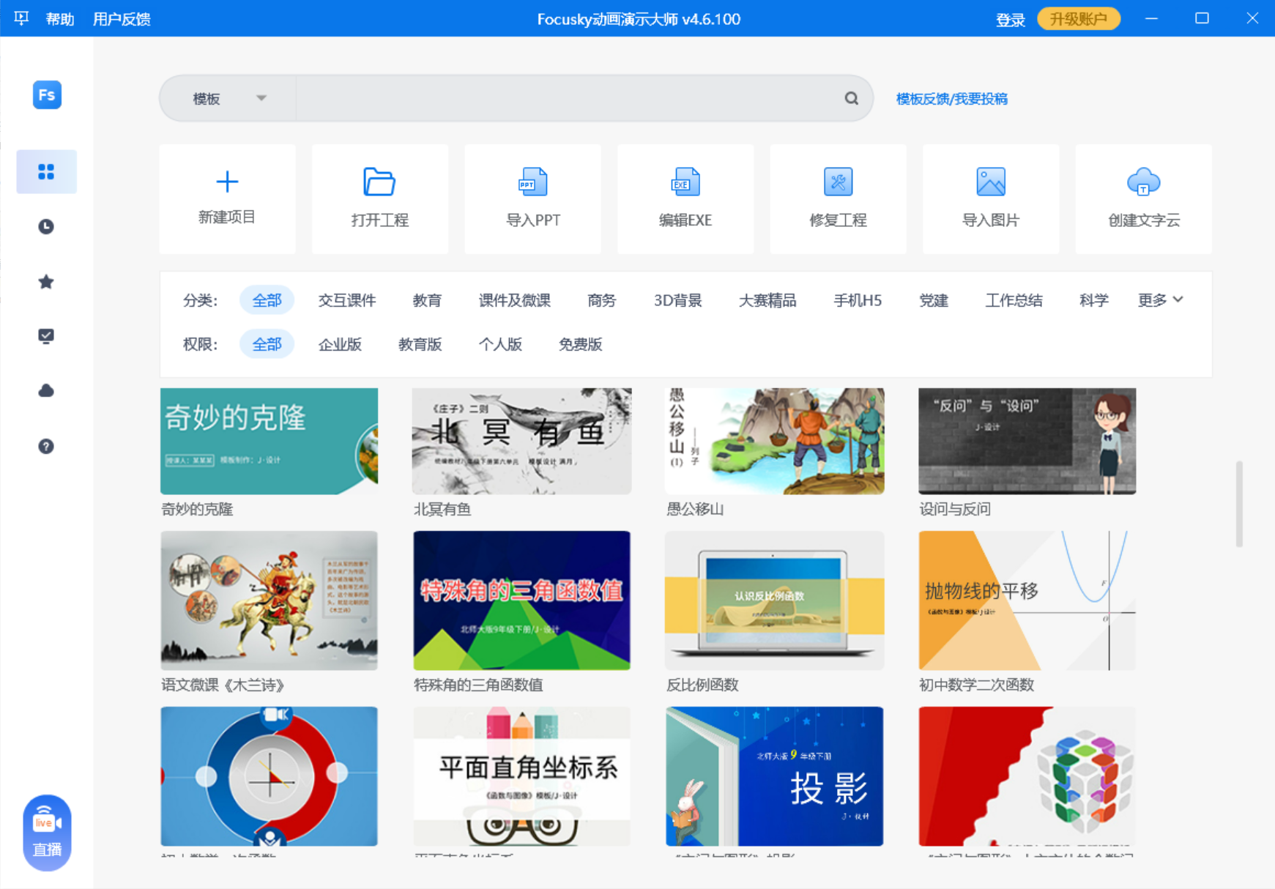
Task: Open 设问与反问 template thumbnail
Action: coord(1027,441)
